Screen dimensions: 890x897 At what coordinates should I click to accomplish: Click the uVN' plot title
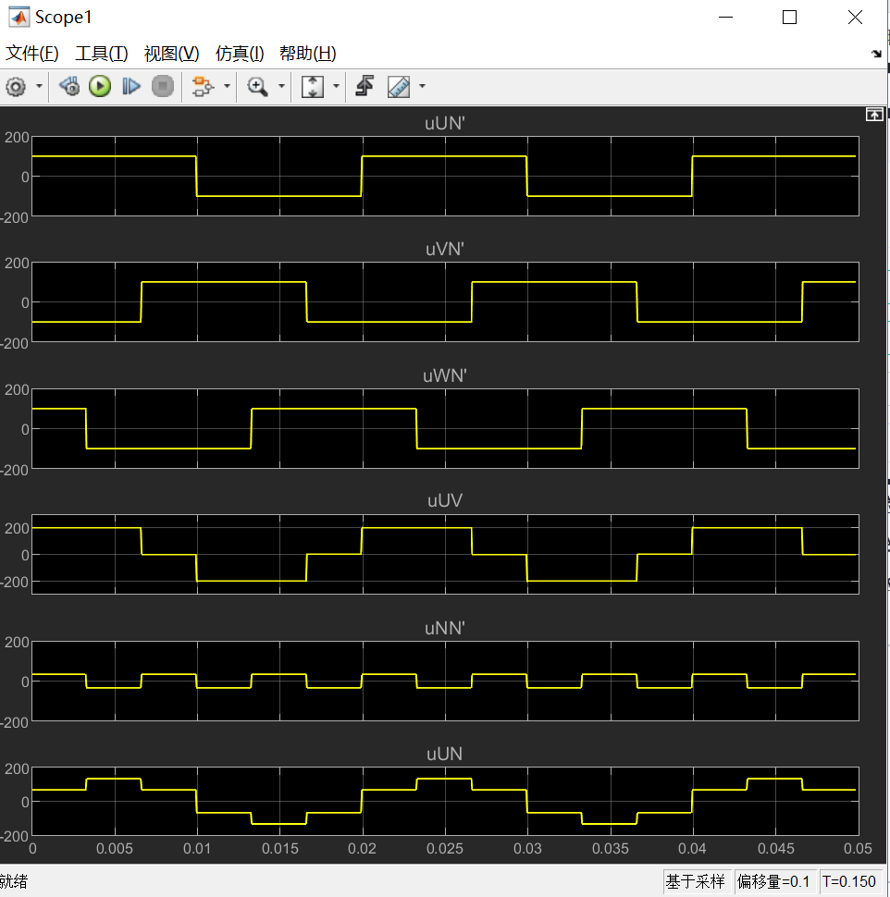pos(445,250)
